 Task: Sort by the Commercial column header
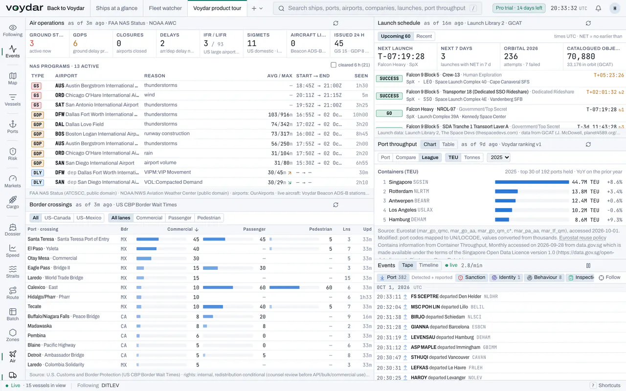tap(182, 229)
